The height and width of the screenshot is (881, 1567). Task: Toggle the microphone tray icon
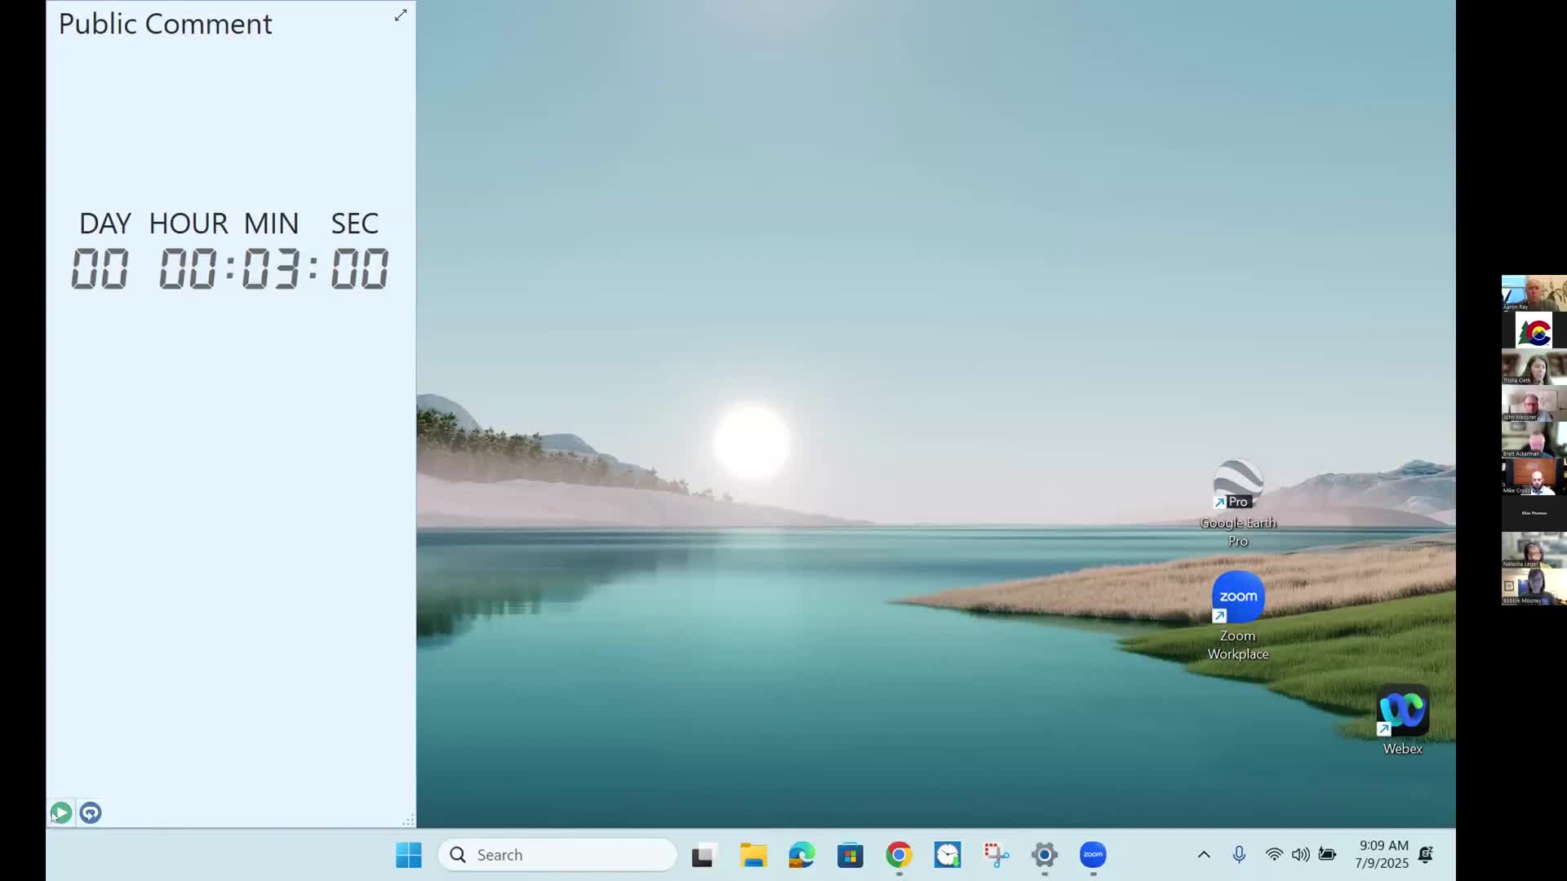[1239, 855]
